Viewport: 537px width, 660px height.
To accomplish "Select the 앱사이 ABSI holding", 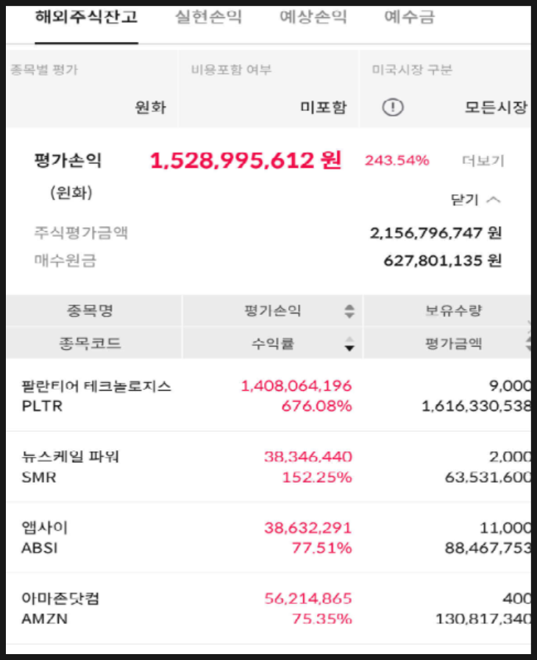I will point(268,537).
